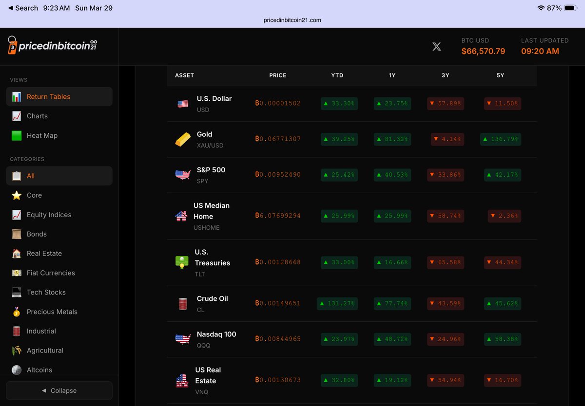Click the battery indicator in status bar
The height and width of the screenshot is (406, 585).
570,8
